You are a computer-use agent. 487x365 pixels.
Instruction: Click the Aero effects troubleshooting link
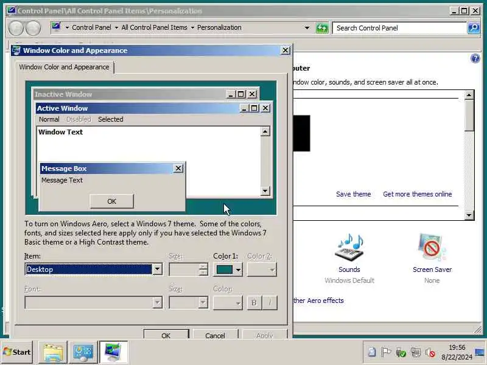pos(318,301)
